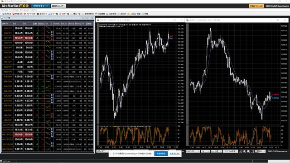The image size is (290, 163).
Task: Open 新規注文 new order from toolbar
Action: tap(17, 14)
